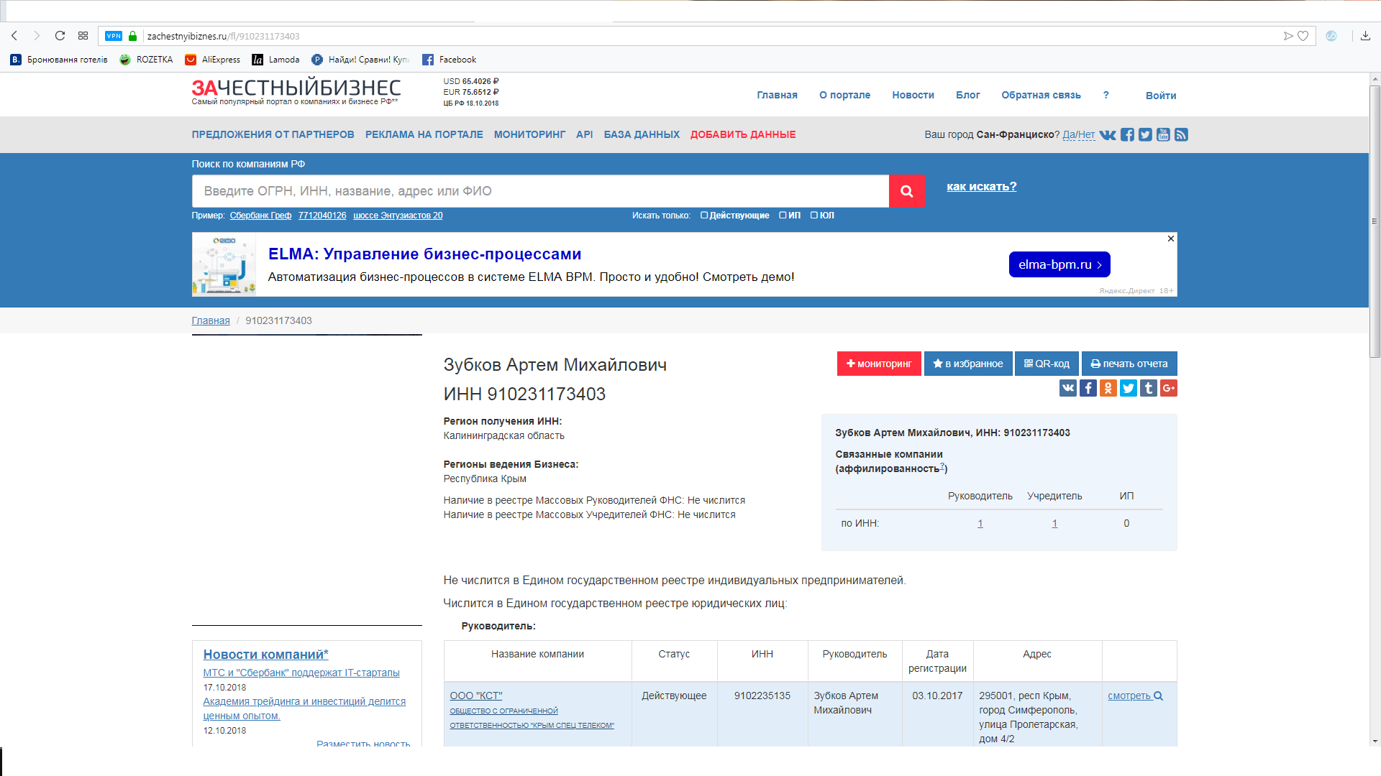This screenshot has width=1381, height=776.
Task: Open Новости menu item
Action: click(913, 95)
